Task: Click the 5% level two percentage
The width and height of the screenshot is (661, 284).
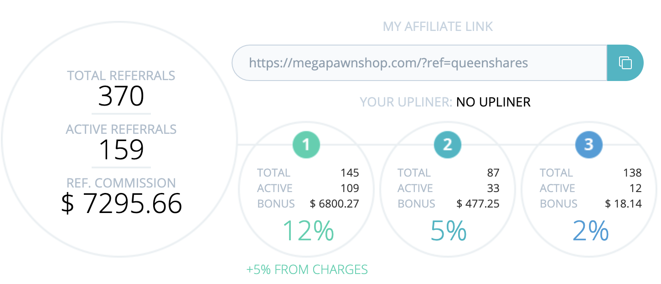Action: pyautogui.click(x=449, y=231)
